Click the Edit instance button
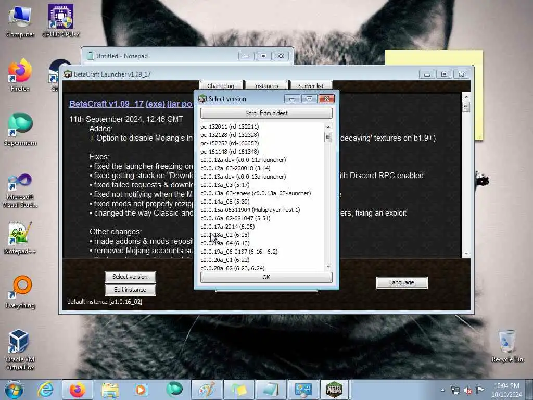The image size is (533, 400). tap(130, 290)
